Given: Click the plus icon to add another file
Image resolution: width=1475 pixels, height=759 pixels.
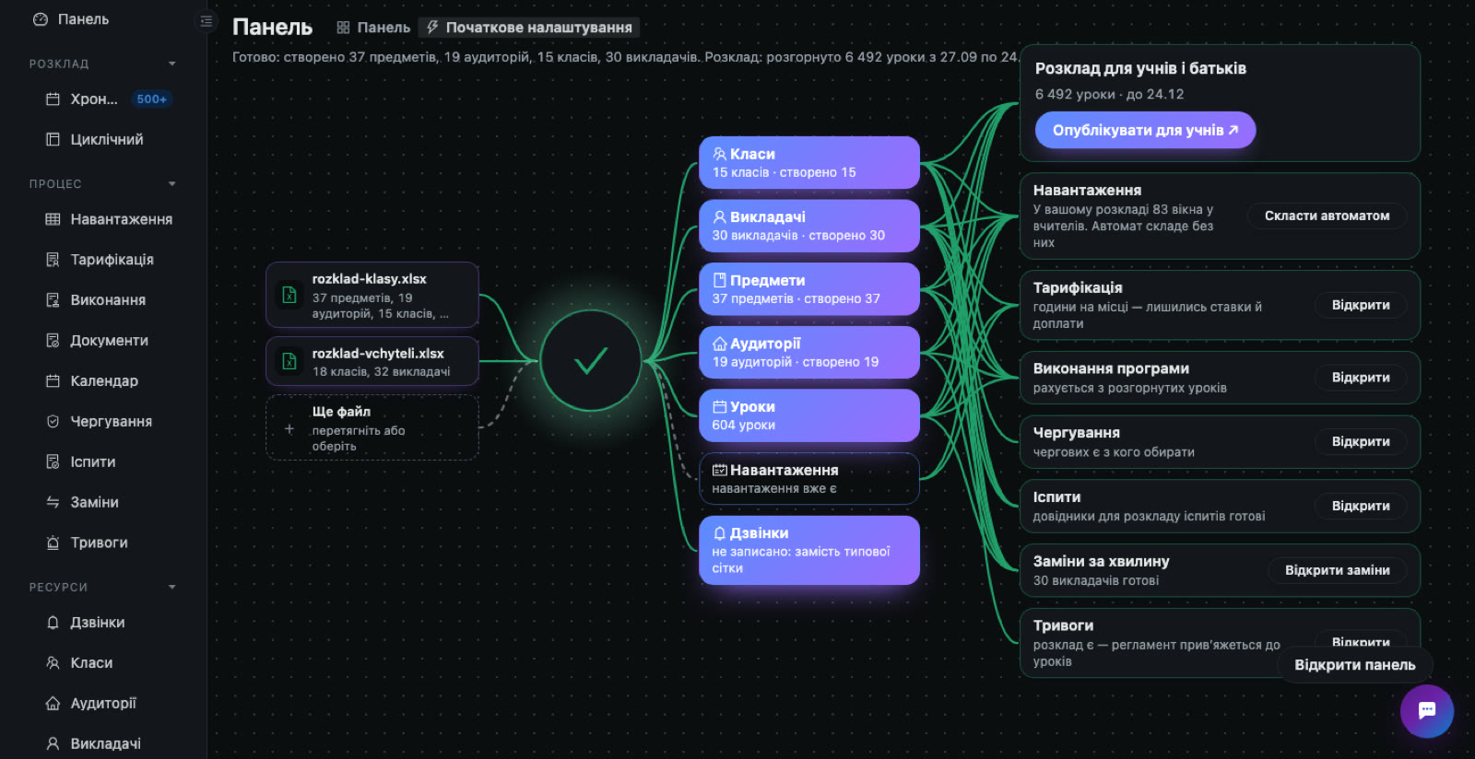Looking at the screenshot, I should 289,429.
